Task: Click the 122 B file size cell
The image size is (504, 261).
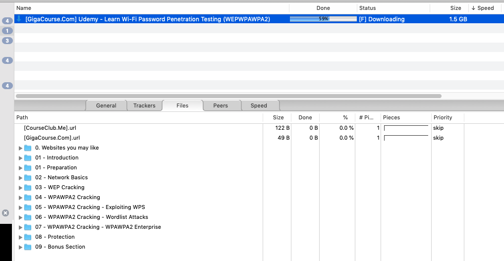Action: coord(282,128)
